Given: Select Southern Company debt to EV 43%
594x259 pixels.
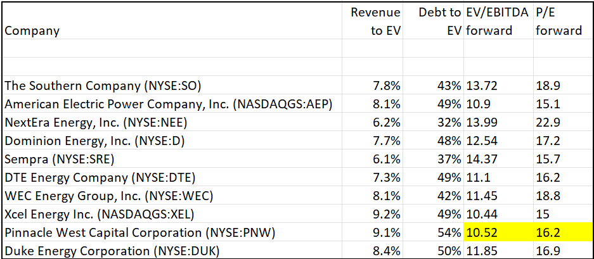Looking at the screenshot, I should coord(434,85).
